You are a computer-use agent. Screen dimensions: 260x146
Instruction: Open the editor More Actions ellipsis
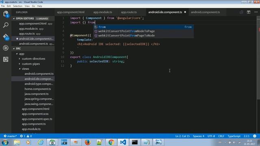(x=256, y=12)
